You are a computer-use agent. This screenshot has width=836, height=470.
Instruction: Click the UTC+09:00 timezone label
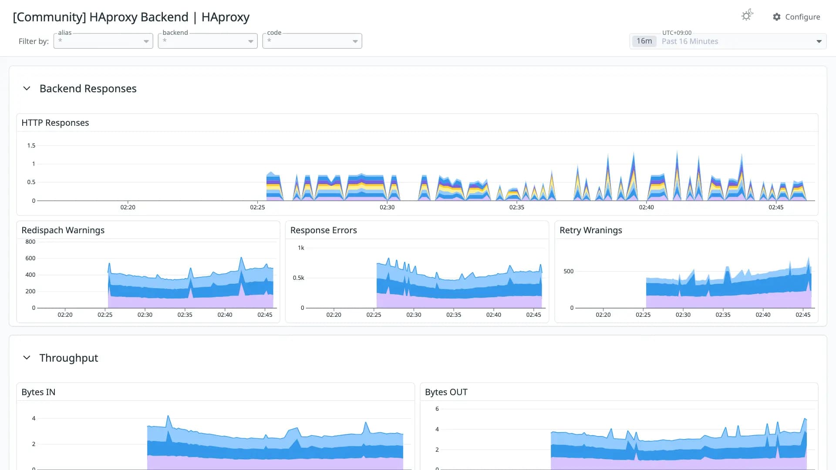(677, 33)
